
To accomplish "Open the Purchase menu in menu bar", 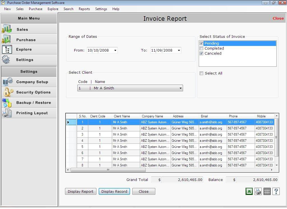I will point(36,9).
